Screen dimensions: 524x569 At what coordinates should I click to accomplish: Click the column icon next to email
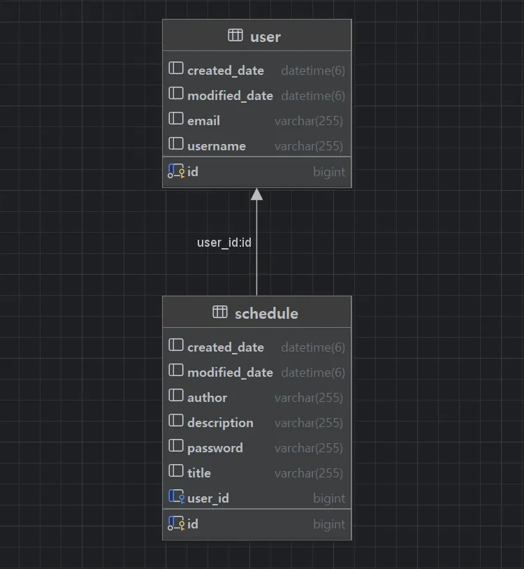pyautogui.click(x=176, y=120)
